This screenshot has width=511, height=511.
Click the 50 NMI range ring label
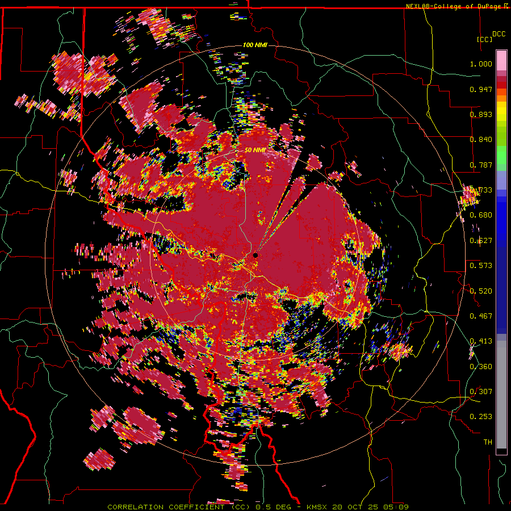pyautogui.click(x=255, y=150)
